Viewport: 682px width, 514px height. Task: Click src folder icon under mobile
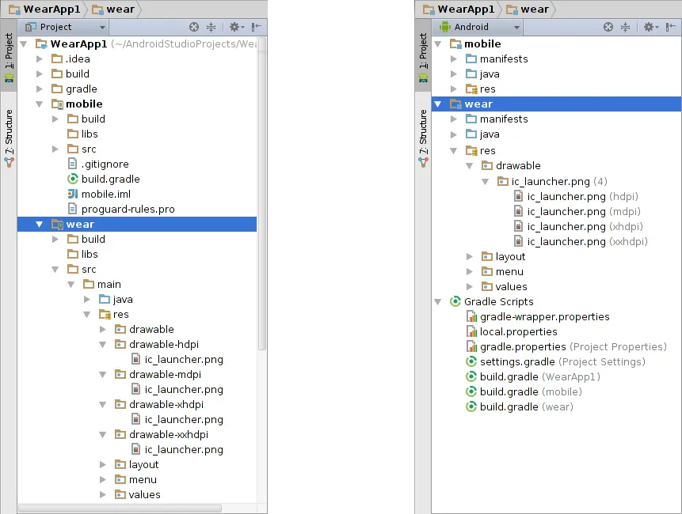point(73,149)
